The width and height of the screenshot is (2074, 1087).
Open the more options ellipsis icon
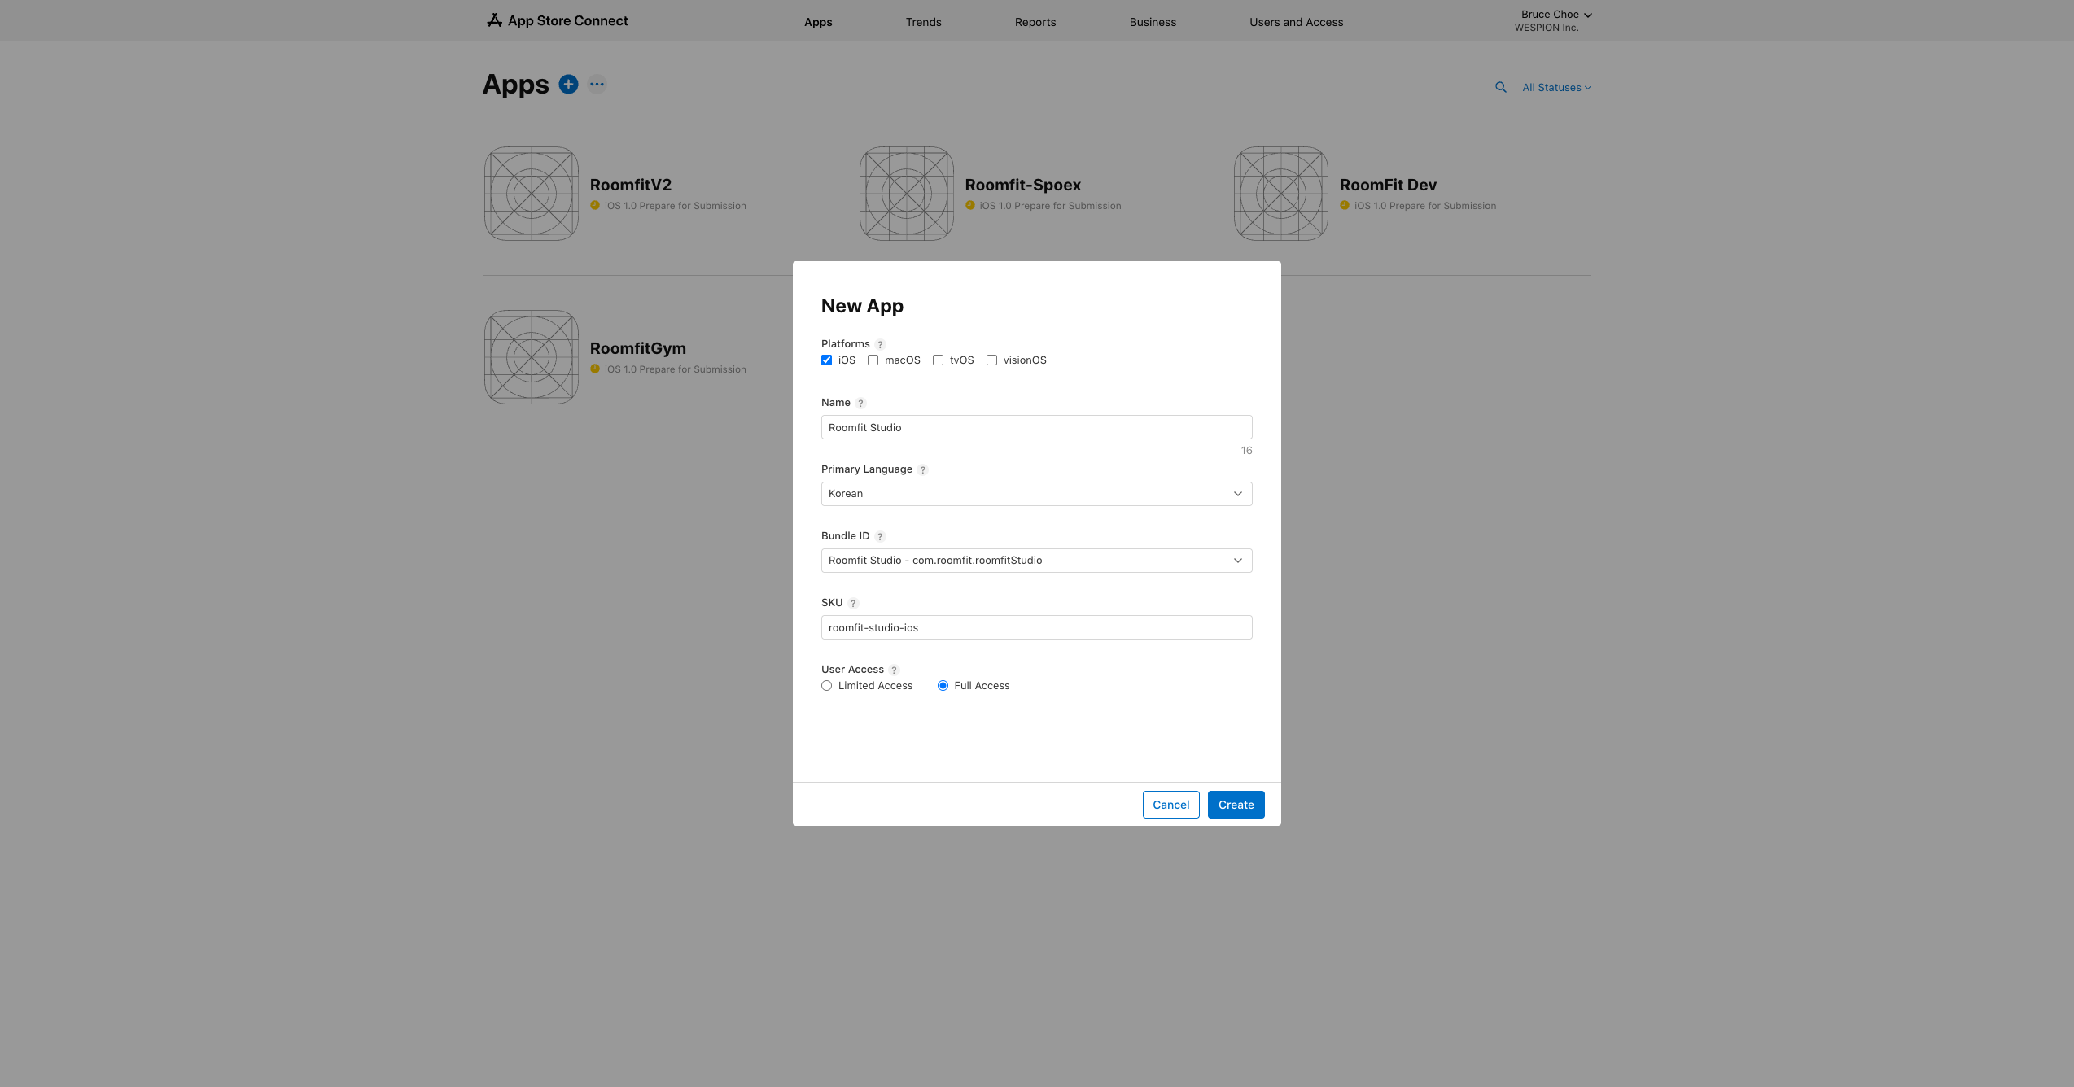pyautogui.click(x=597, y=85)
